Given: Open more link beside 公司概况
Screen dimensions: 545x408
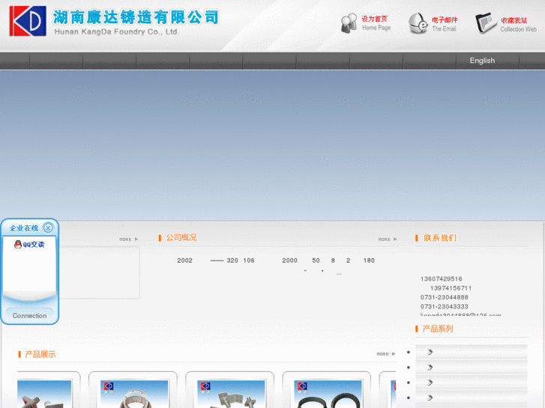Looking at the screenshot, I should coord(388,240).
